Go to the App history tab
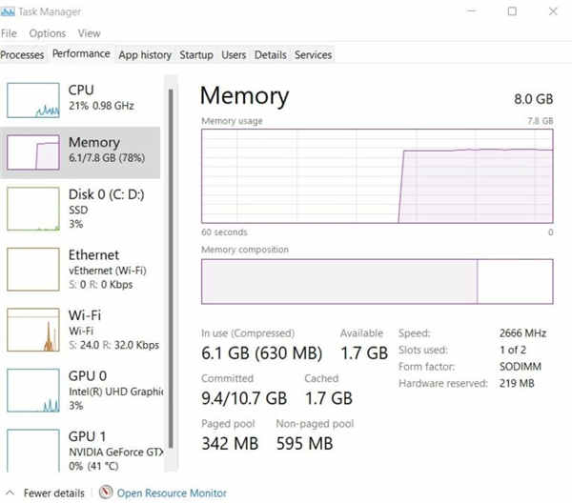Image resolution: width=572 pixels, height=503 pixels. [x=145, y=55]
